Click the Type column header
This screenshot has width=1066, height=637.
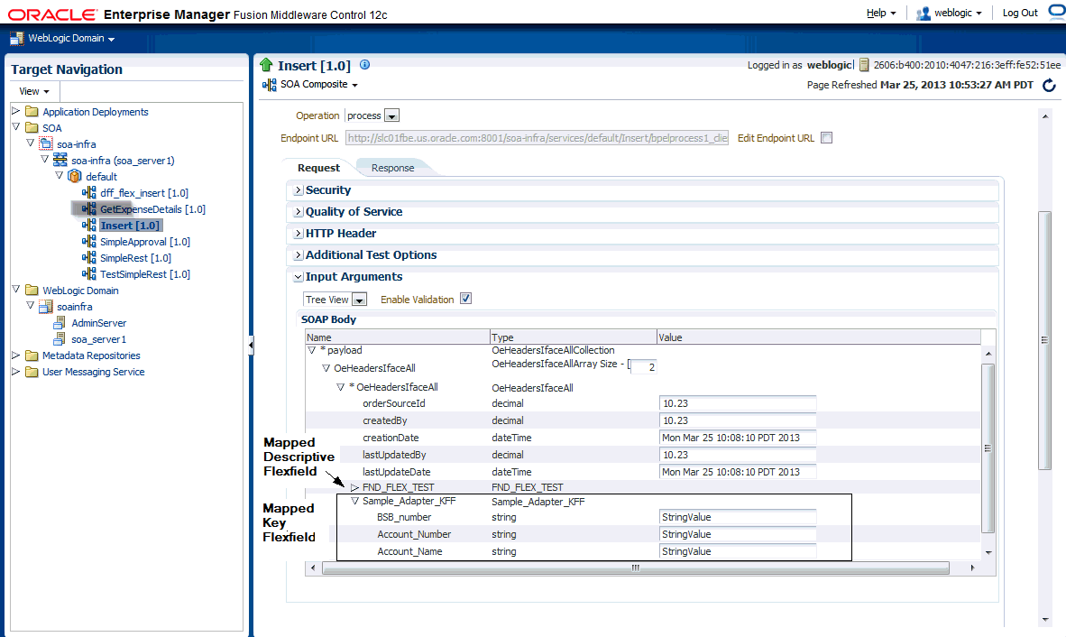[x=573, y=337]
